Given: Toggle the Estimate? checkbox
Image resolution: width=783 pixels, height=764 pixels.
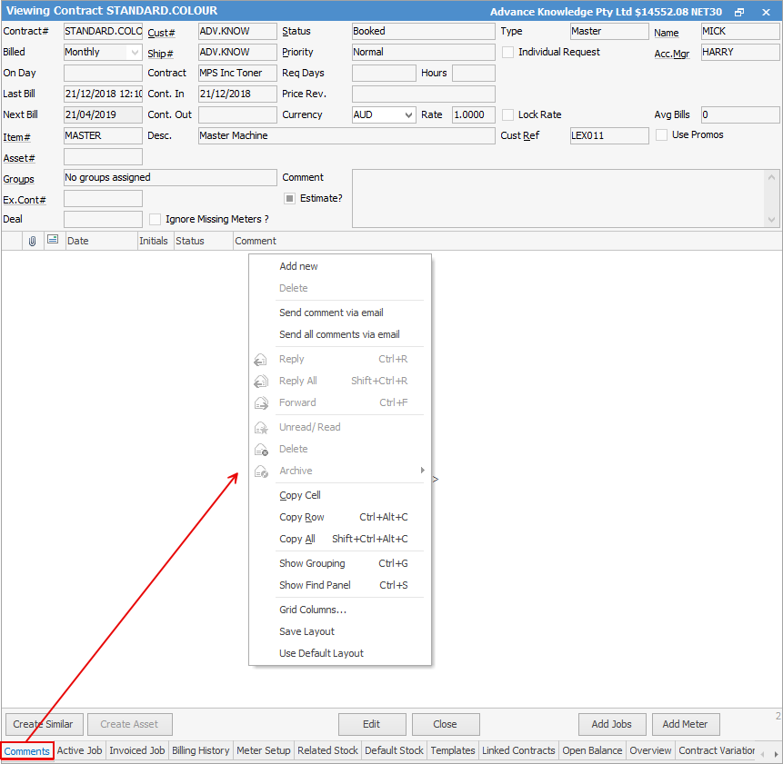Looking at the screenshot, I should 289,198.
